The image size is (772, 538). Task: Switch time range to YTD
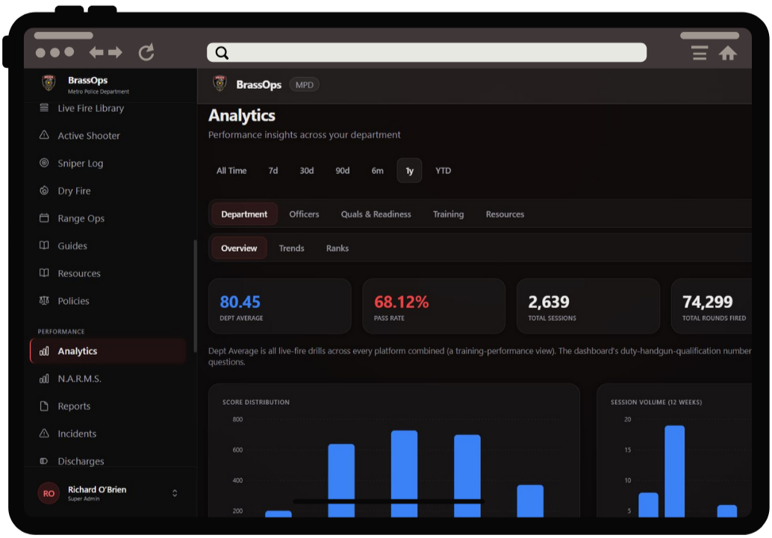point(443,170)
